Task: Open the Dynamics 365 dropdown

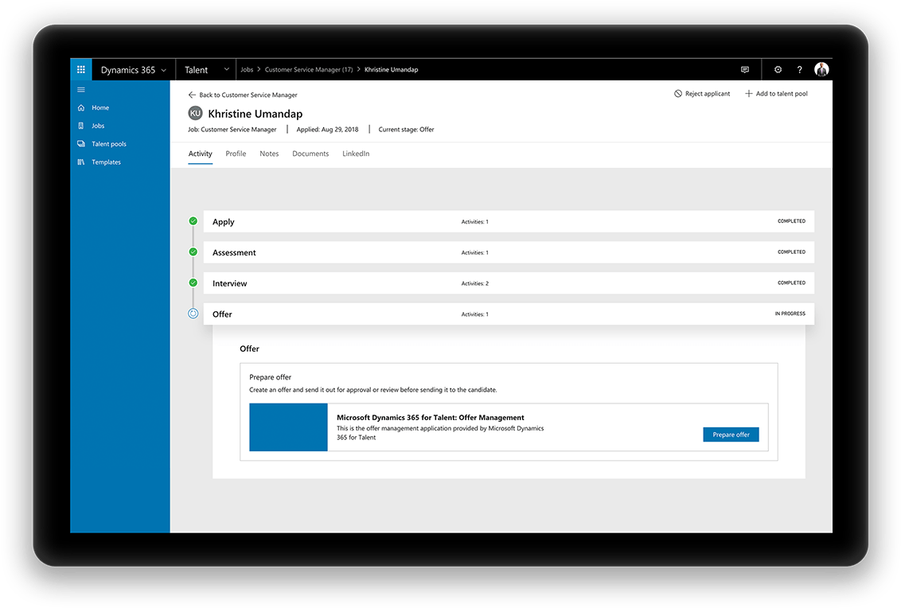Action: pos(133,69)
